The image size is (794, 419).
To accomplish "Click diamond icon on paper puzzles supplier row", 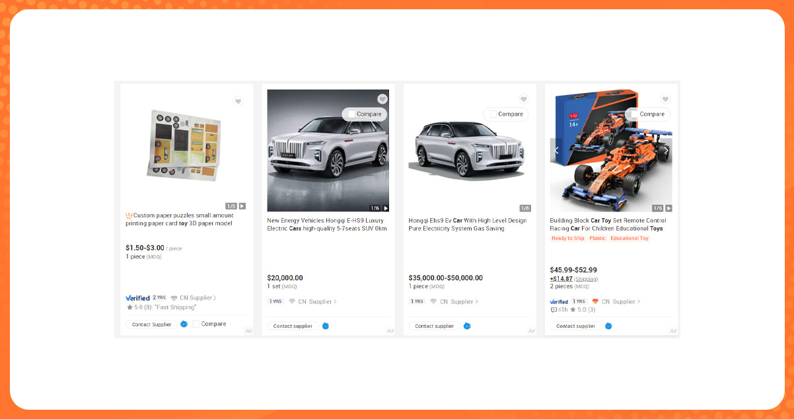I will [174, 298].
